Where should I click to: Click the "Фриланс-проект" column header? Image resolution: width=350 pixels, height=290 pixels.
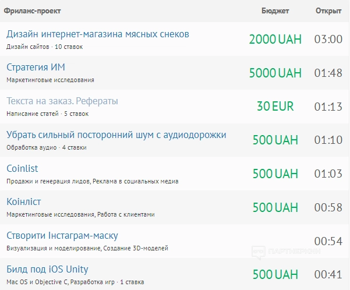pyautogui.click(x=32, y=11)
